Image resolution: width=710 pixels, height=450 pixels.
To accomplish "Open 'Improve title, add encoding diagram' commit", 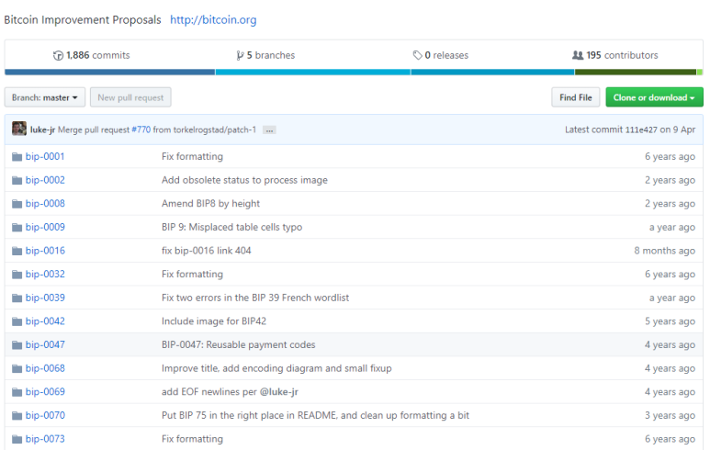I will pyautogui.click(x=276, y=368).
